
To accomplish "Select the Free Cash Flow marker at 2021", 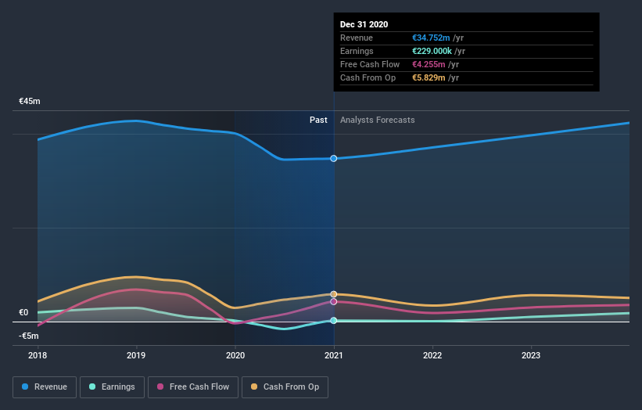I will (x=334, y=301).
